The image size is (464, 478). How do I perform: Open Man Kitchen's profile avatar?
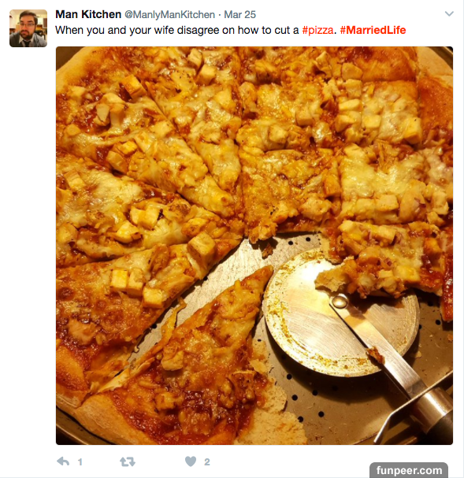(28, 28)
